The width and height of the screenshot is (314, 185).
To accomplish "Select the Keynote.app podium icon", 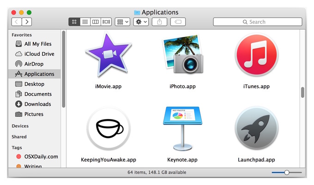I will [182, 128].
